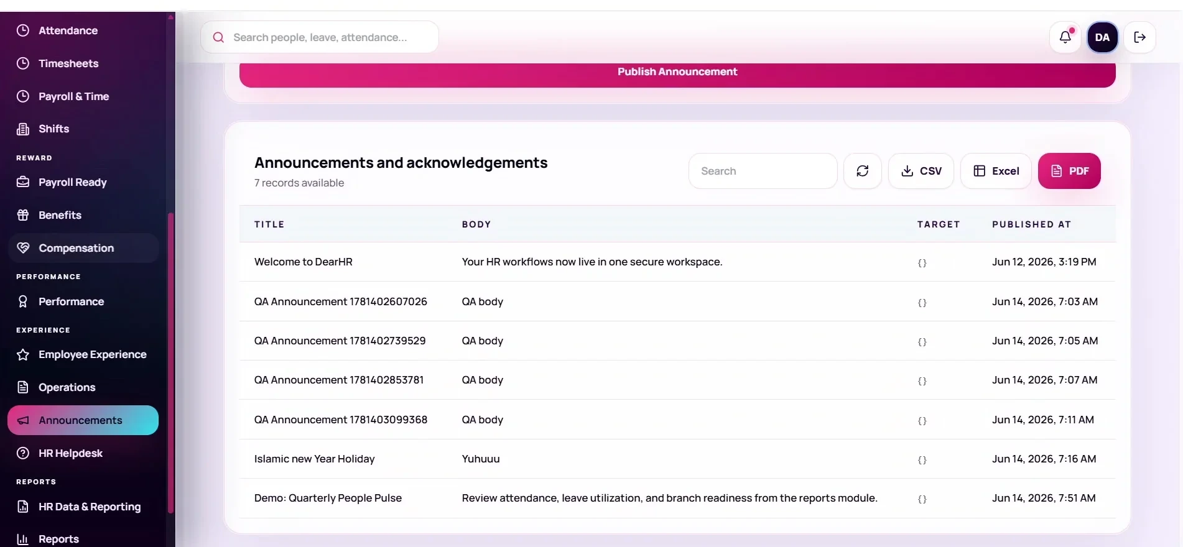
Task: Select QA Announcement 1781402739529 title
Action: pos(340,341)
